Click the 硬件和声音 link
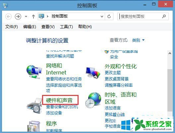 pos(59,100)
